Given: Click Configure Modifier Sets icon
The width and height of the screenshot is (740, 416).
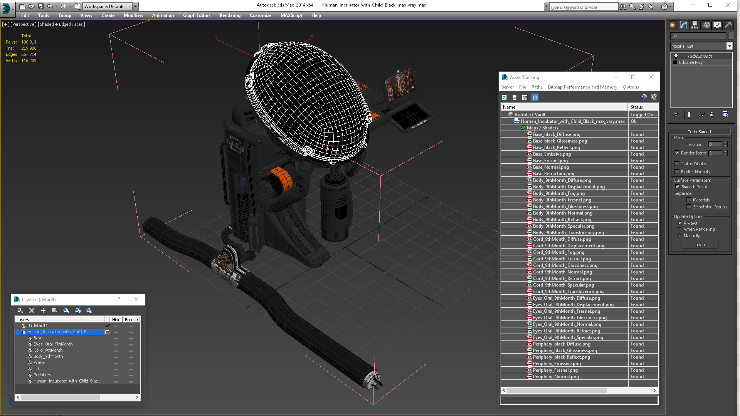Looking at the screenshot, I should tap(725, 114).
